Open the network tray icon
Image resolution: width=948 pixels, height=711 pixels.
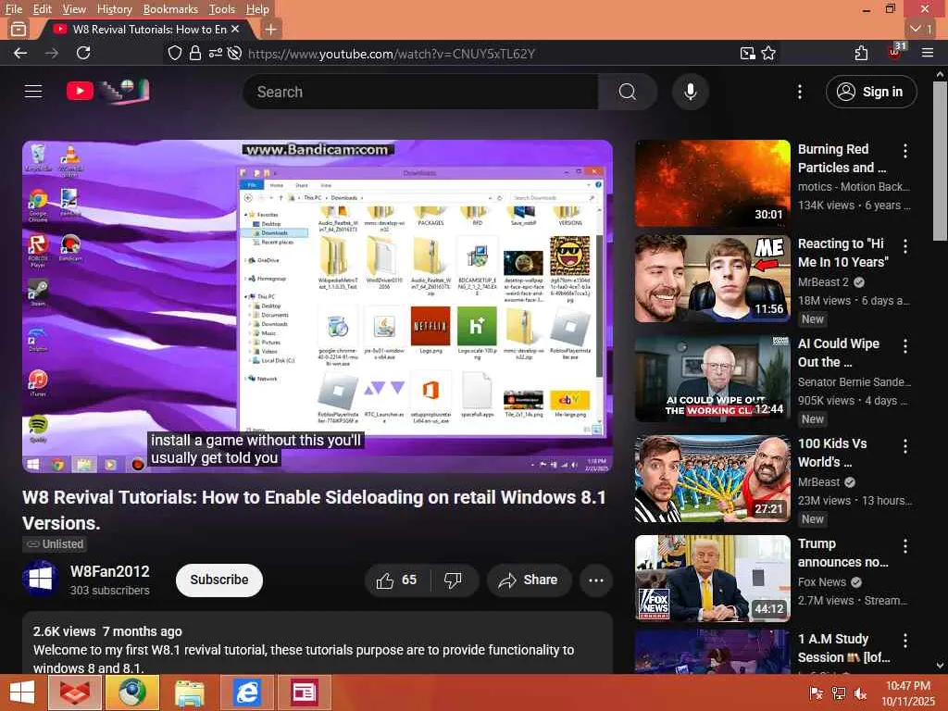tap(839, 693)
